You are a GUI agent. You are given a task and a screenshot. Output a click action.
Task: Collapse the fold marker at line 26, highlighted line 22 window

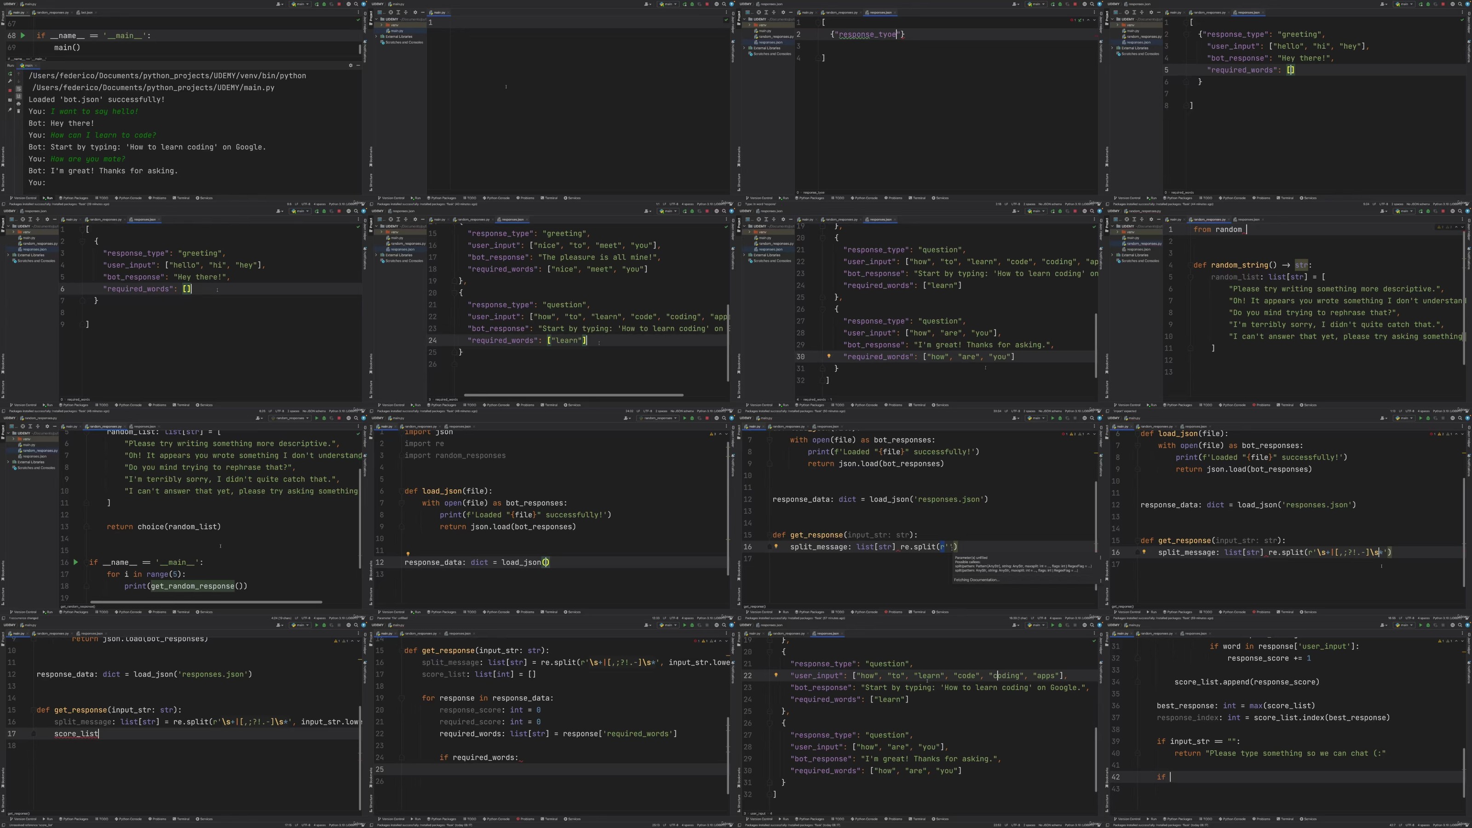[770, 724]
